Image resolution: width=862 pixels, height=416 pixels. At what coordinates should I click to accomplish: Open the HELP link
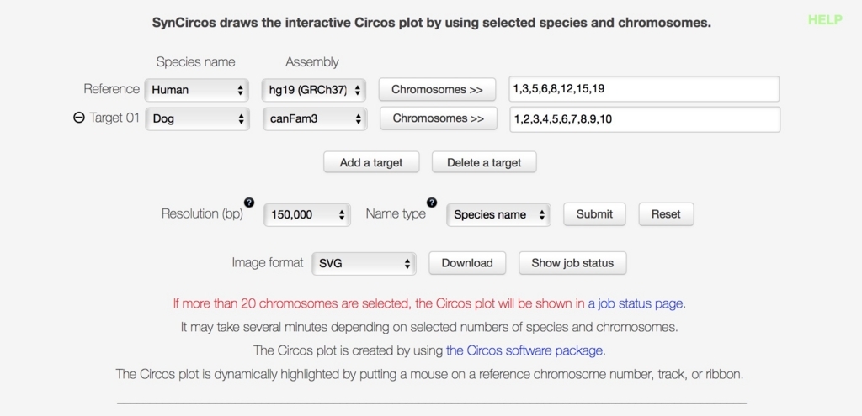[x=824, y=20]
